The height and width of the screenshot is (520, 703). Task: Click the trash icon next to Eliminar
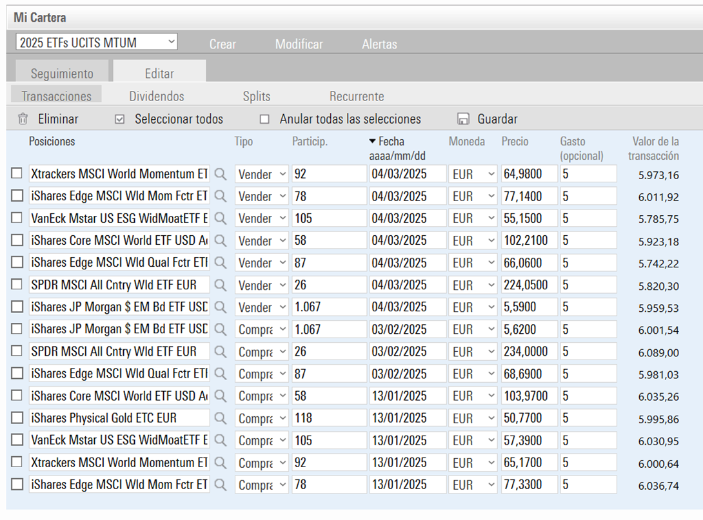coord(23,119)
